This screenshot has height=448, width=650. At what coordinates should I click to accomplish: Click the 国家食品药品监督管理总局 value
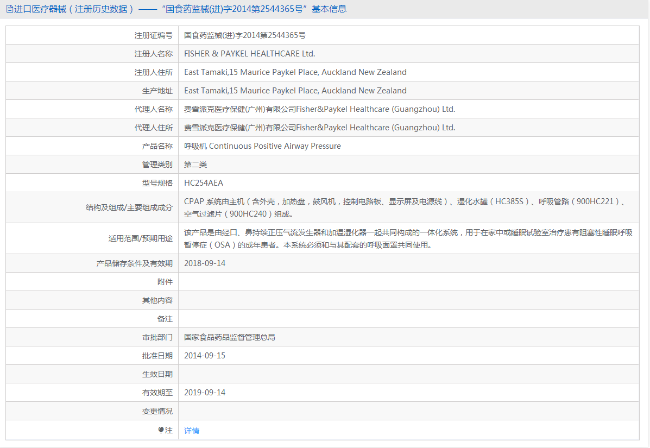(x=230, y=337)
